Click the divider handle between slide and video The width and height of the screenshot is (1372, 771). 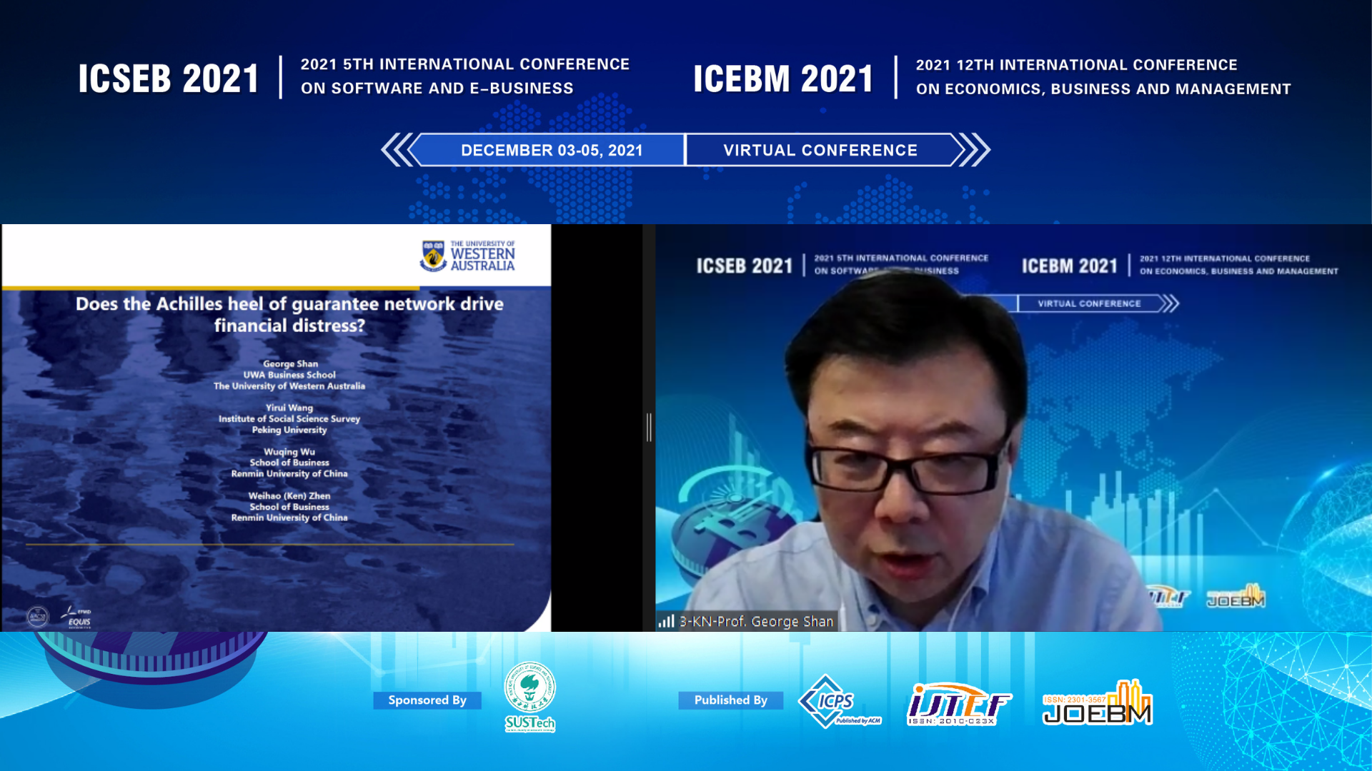(649, 427)
